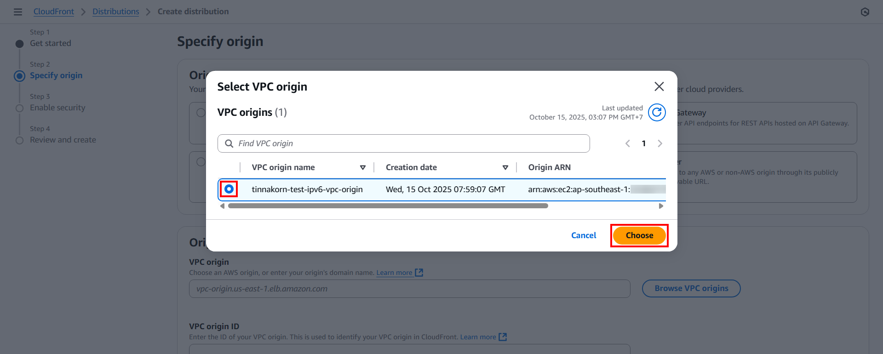Open Distributions breadcrumb link
This screenshot has width=883, height=354.
click(x=115, y=11)
